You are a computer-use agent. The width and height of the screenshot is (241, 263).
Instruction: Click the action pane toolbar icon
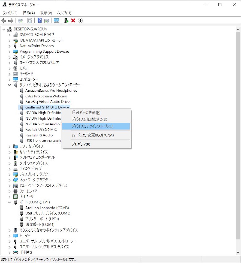[x=47, y=21]
